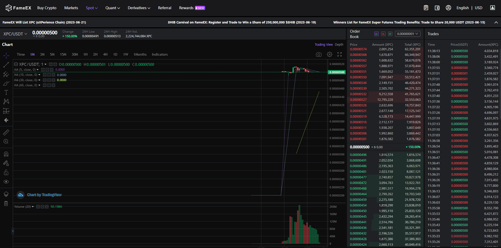Click ask price 0.00000574 in order book
Image resolution: width=501 pixels, height=248 pixels.
click(x=358, y=49)
